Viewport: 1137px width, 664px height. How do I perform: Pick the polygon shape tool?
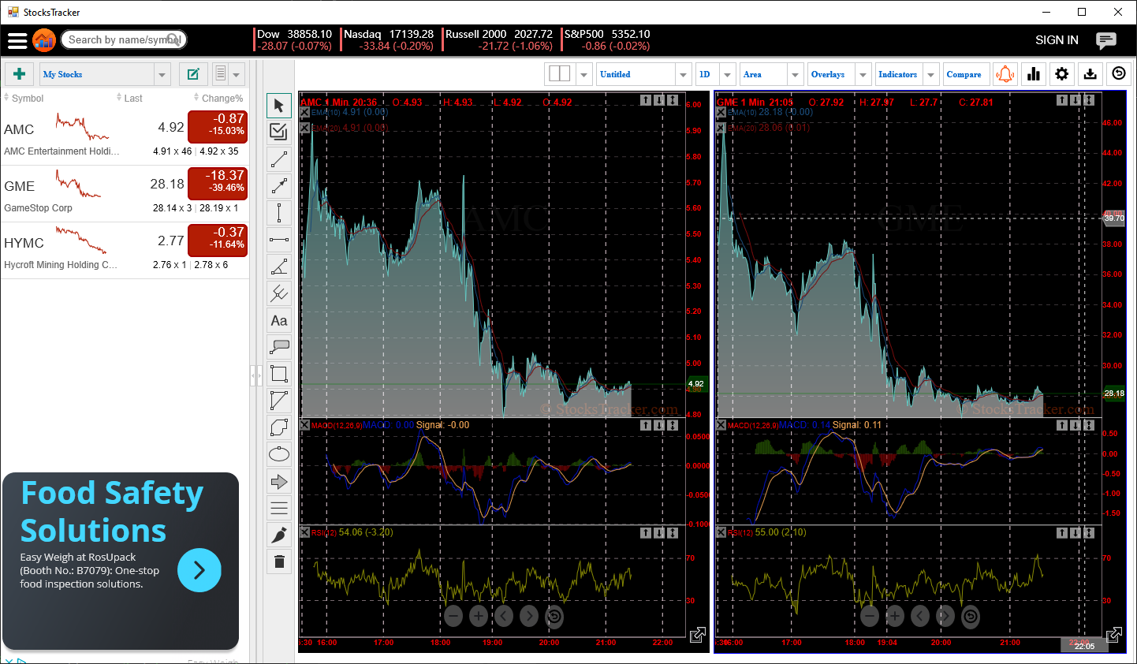pyautogui.click(x=279, y=427)
